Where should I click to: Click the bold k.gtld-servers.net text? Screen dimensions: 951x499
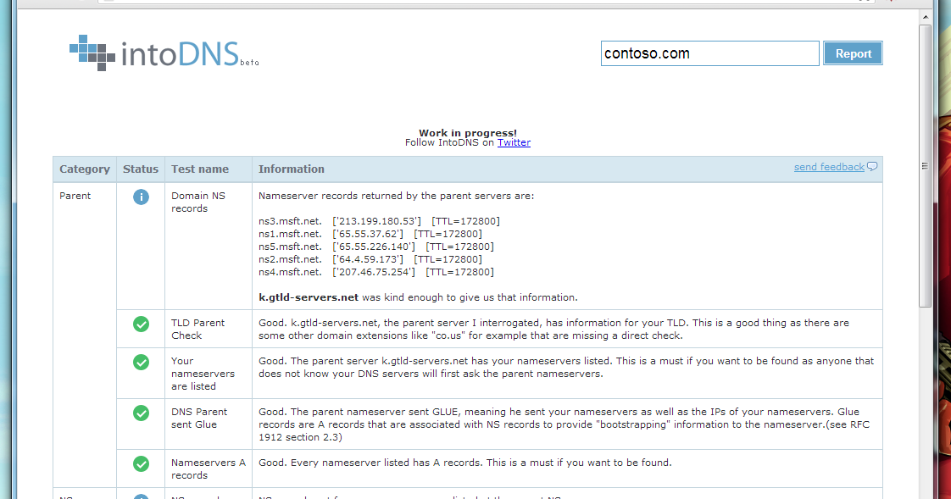point(309,297)
